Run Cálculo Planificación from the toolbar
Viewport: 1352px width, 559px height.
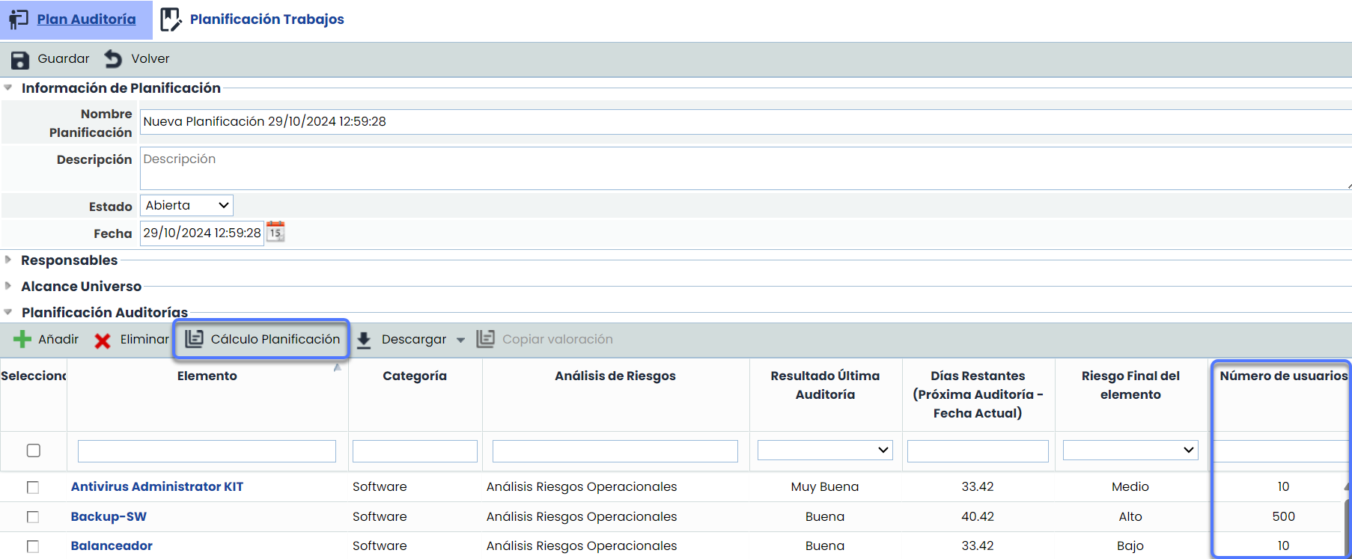point(262,340)
